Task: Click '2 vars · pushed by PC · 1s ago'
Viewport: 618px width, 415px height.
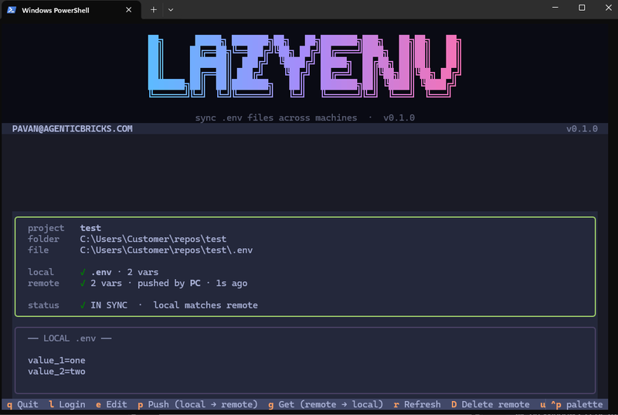Action: 169,284
